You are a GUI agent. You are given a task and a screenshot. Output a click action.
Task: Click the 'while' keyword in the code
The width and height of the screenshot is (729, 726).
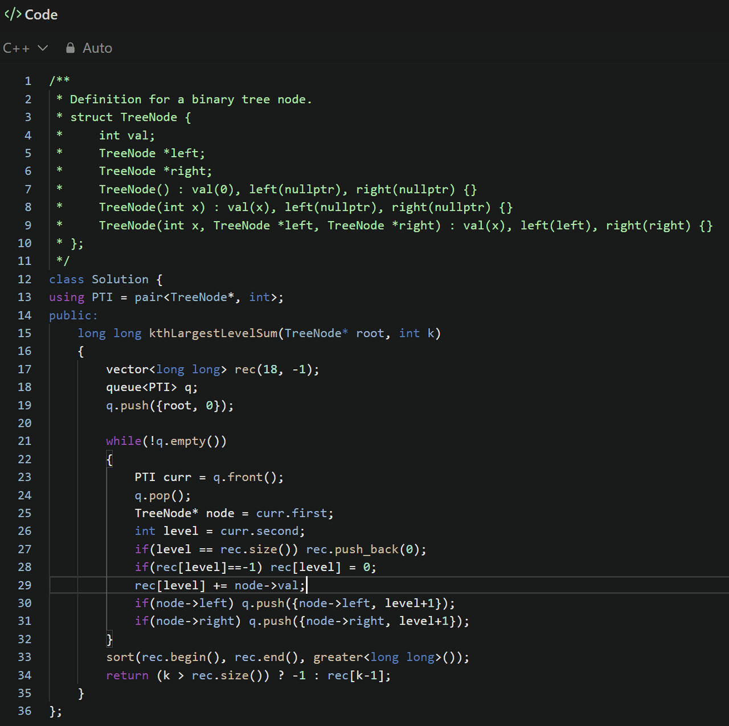[124, 441]
